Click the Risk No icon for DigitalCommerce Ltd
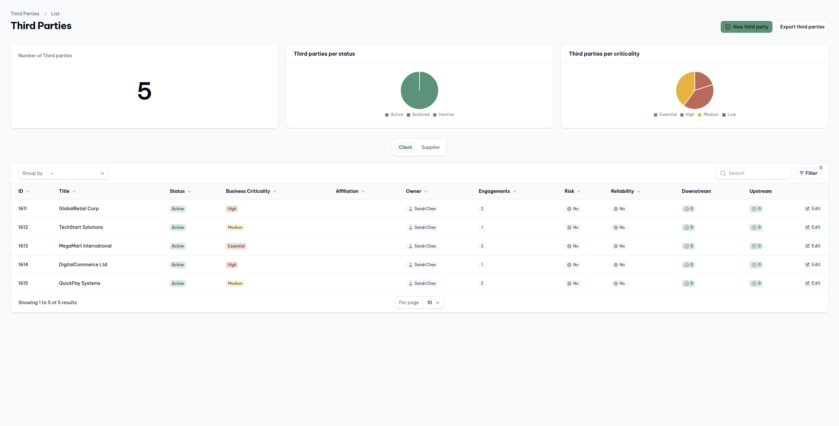This screenshot has height=426, width=839. click(569, 265)
